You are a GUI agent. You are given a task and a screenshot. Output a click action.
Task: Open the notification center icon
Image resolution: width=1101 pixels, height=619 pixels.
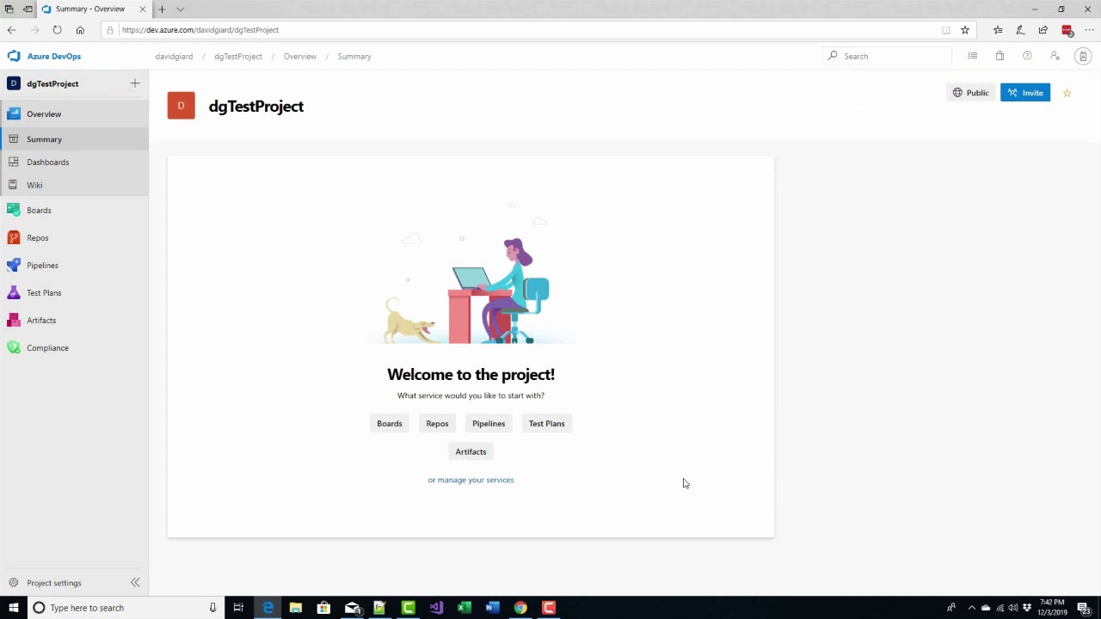[x=1084, y=608]
